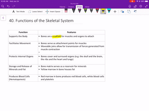Click 'Moveable joins allow' bullet text
The width and height of the screenshot is (149, 111).
(72, 48)
